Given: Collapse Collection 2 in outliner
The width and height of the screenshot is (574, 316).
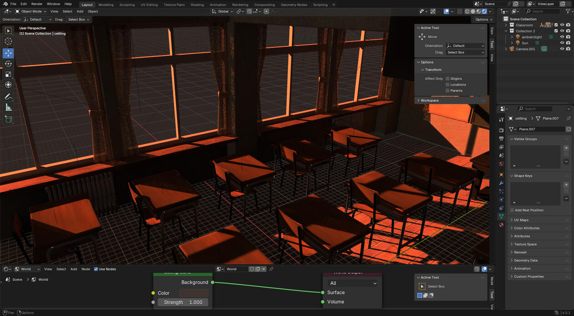Looking at the screenshot, I should tap(506, 31).
